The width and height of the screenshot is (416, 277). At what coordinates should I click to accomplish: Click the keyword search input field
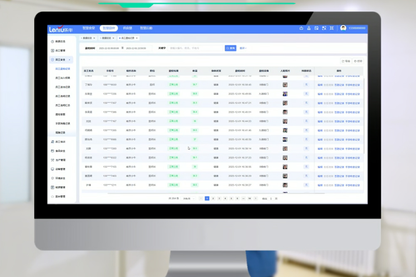[196, 48]
